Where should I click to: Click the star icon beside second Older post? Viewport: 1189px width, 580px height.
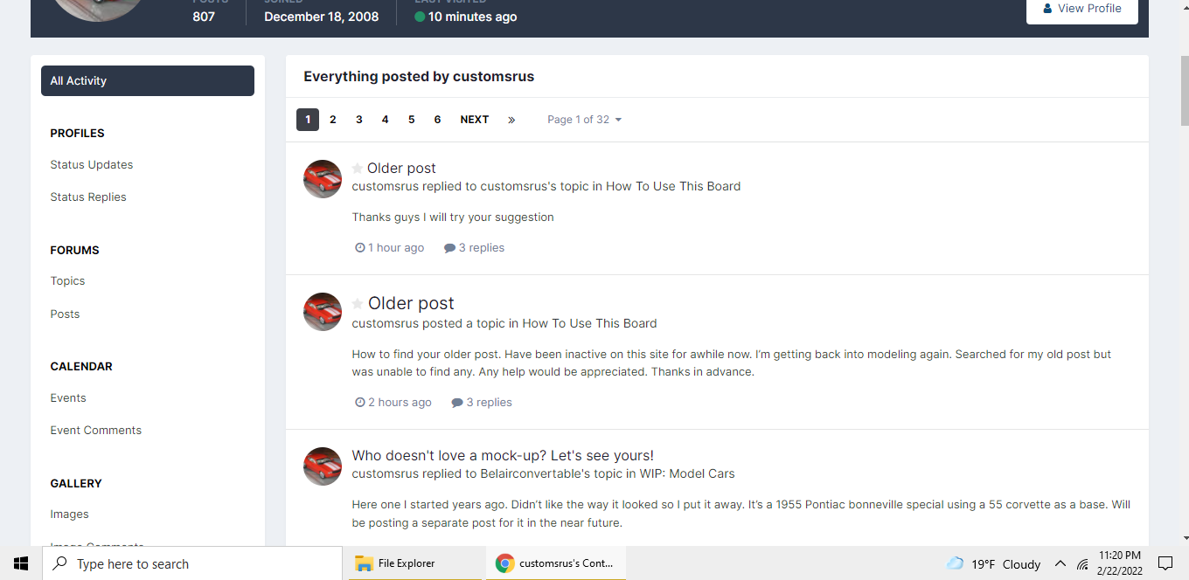(x=358, y=303)
